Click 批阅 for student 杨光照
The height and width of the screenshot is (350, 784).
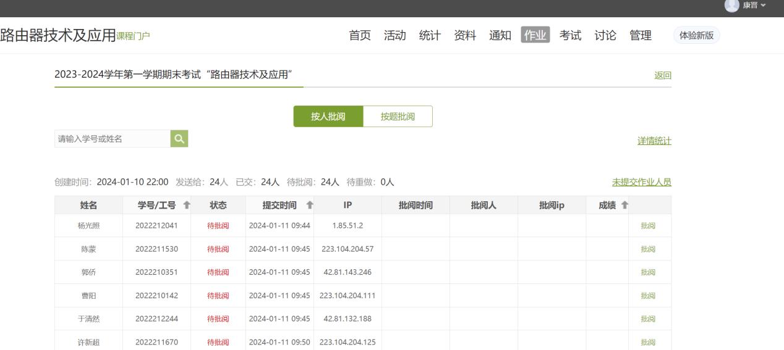coord(647,226)
